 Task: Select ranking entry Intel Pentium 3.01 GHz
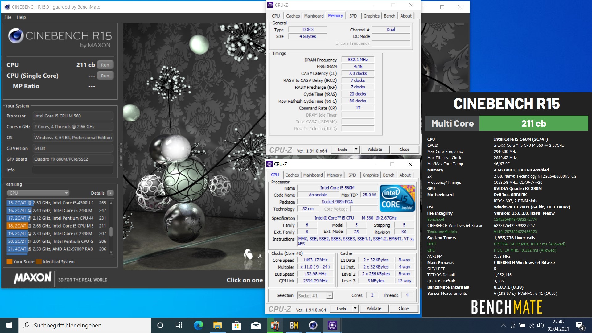click(x=57, y=241)
